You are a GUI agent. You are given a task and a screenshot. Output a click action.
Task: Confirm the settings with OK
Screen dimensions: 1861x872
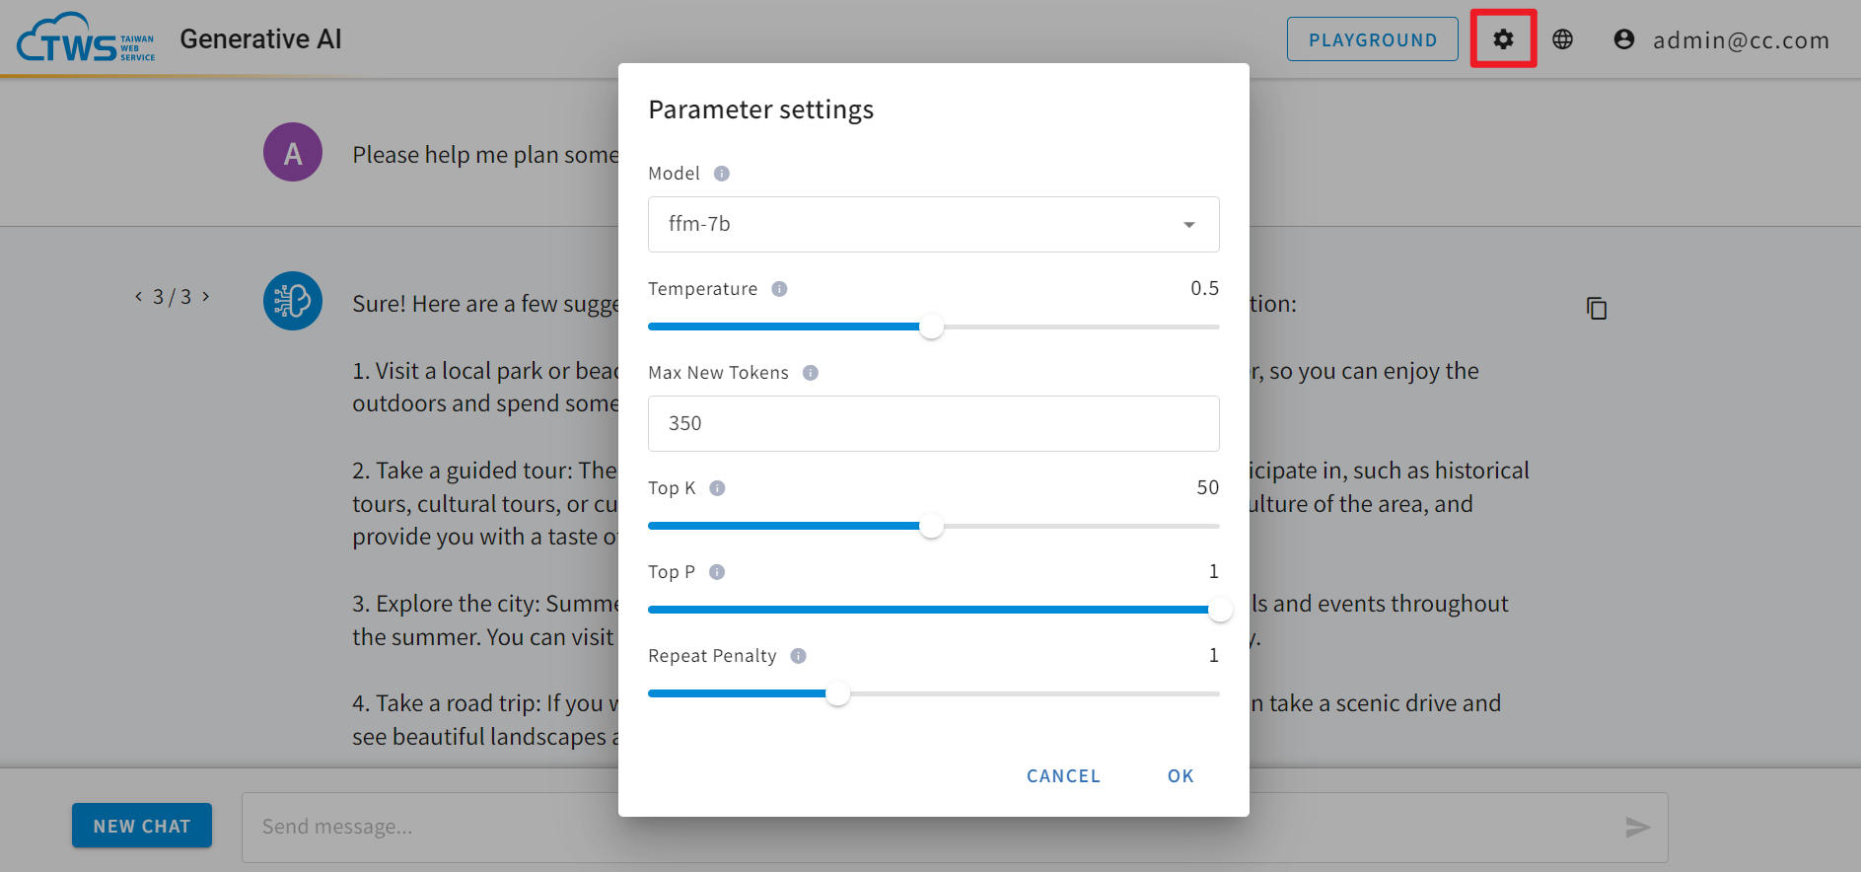pos(1181,776)
